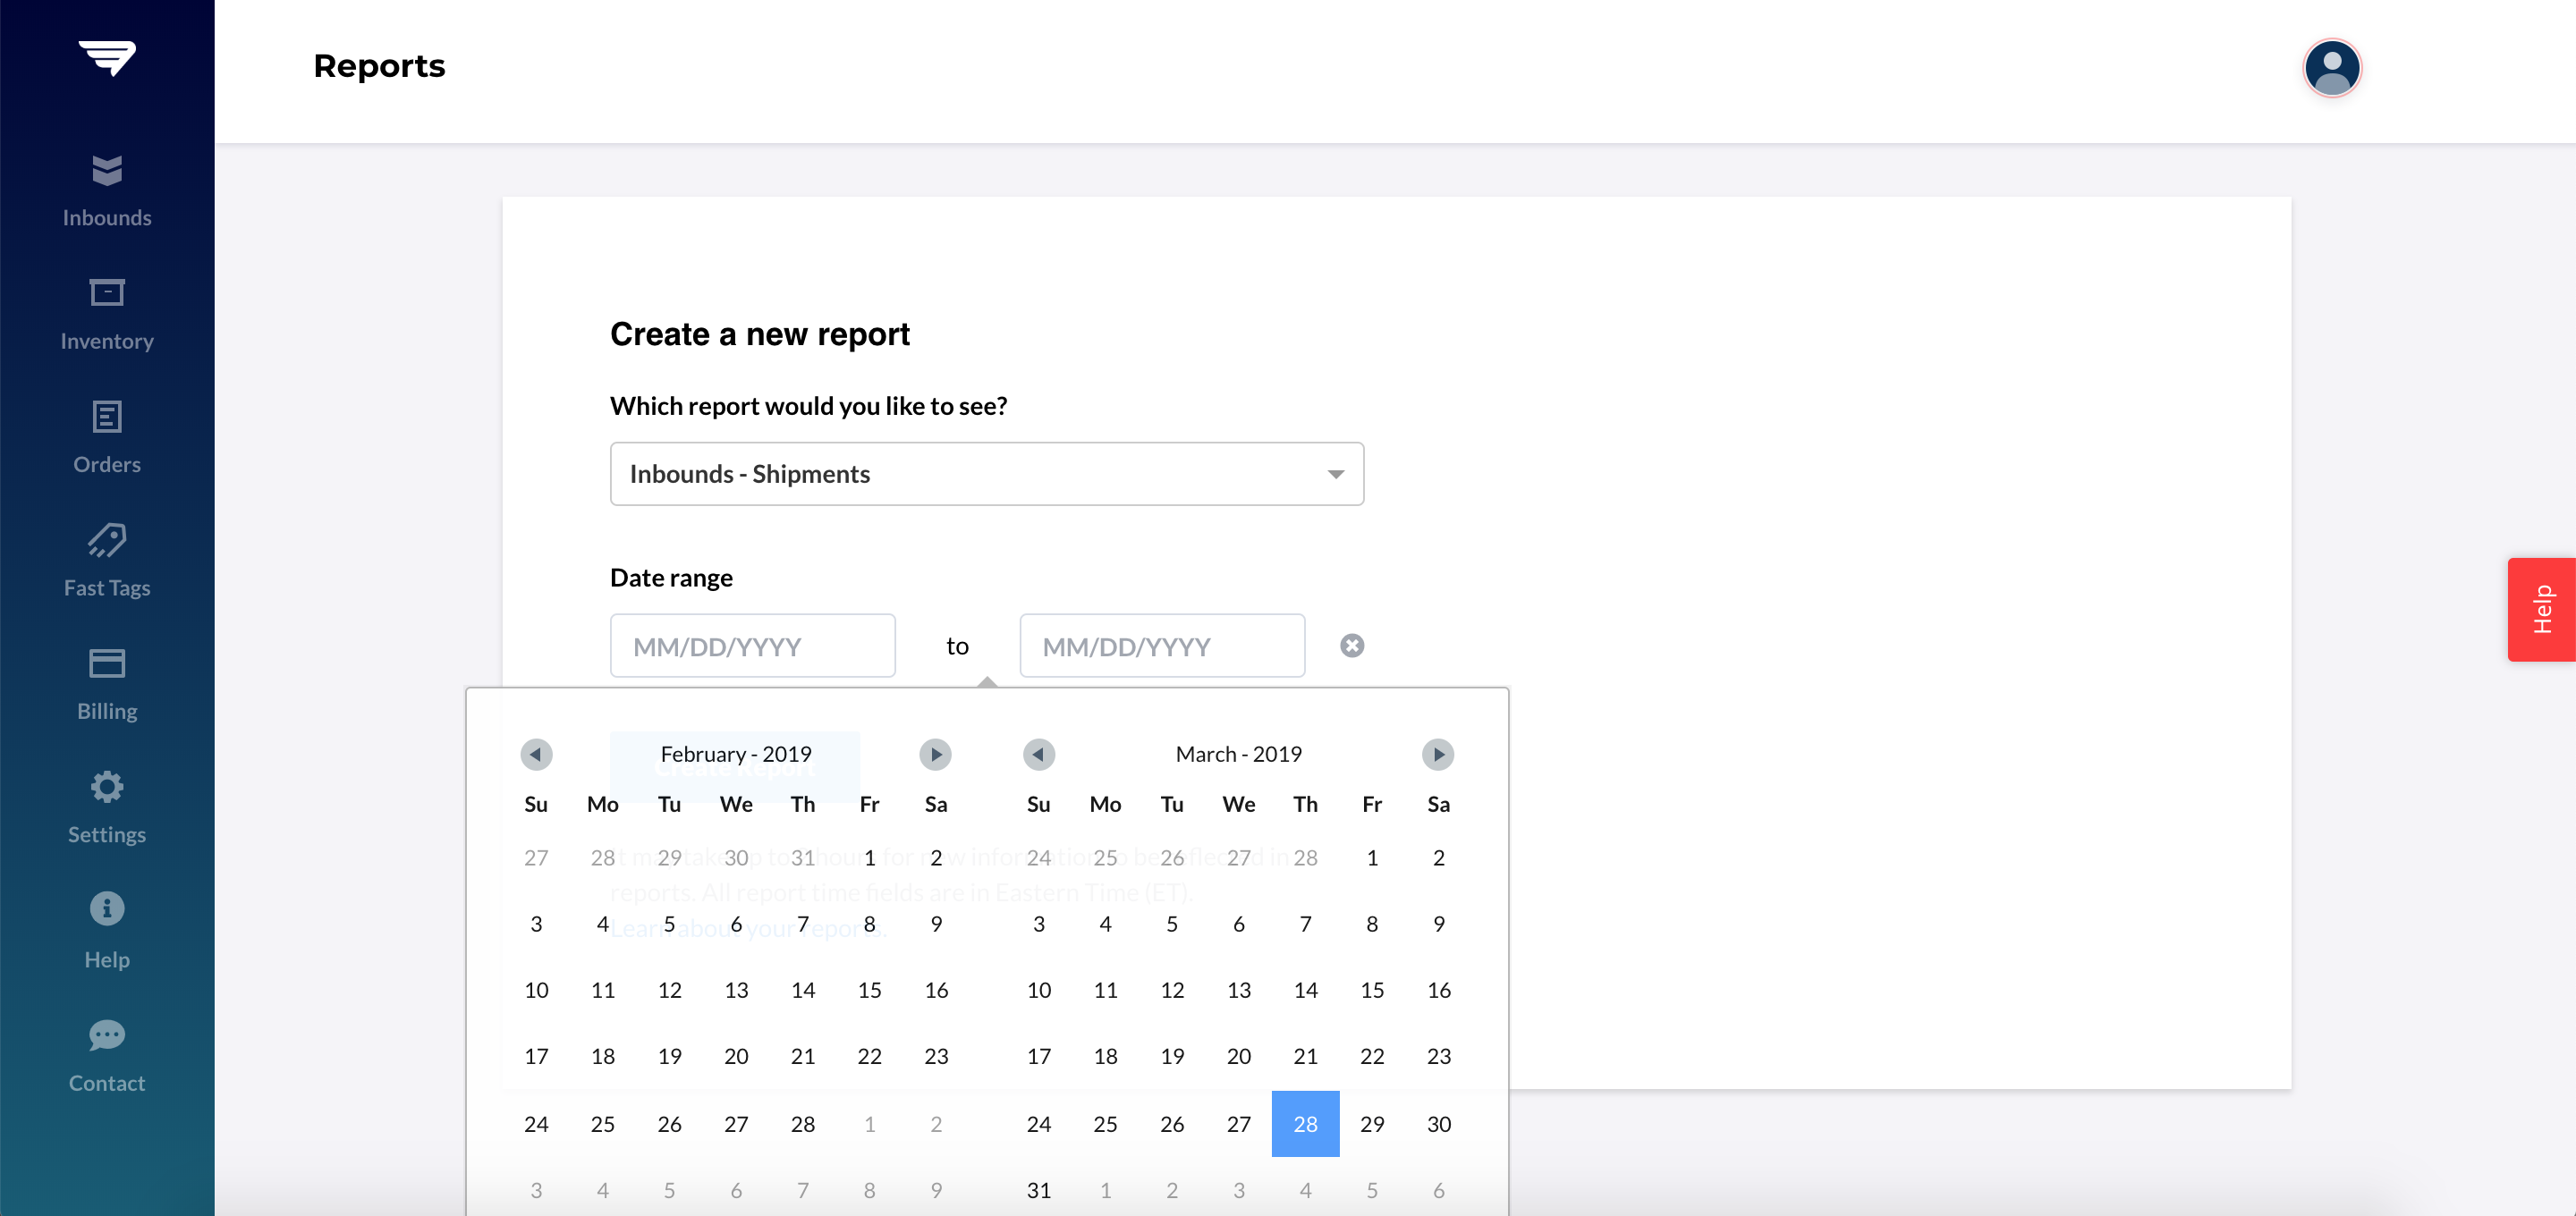Open the red Help side tab
Viewport: 2576px width, 1216px height.
click(x=2541, y=609)
